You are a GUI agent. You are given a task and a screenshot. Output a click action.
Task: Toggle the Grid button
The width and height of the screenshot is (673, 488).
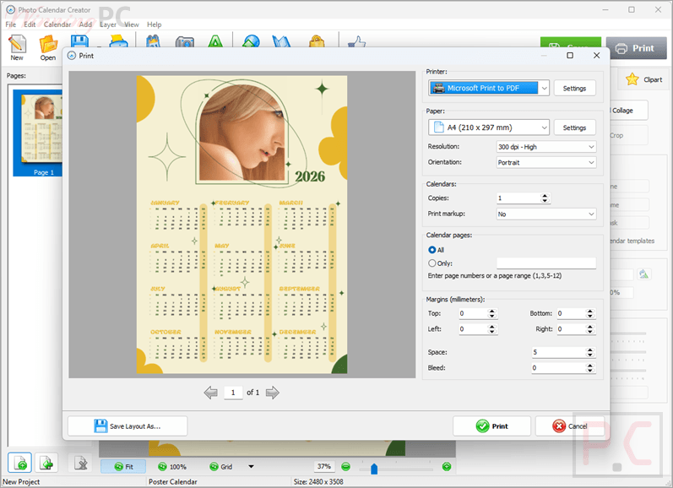[x=220, y=467]
